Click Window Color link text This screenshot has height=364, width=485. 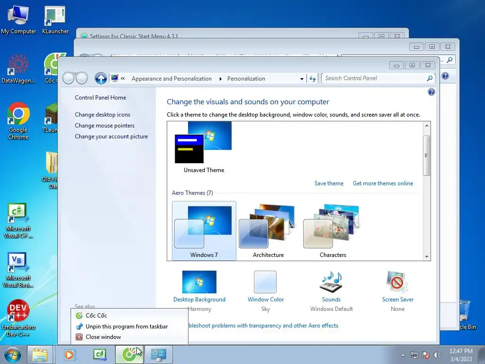coord(265,300)
